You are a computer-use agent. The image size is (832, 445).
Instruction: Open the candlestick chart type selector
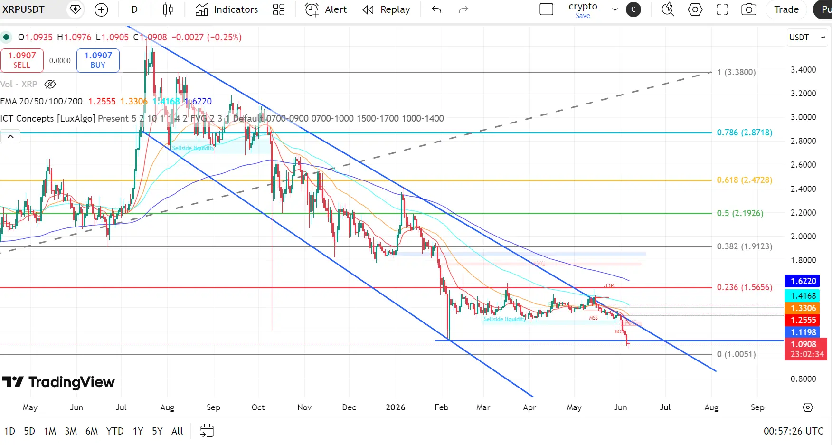(x=168, y=9)
